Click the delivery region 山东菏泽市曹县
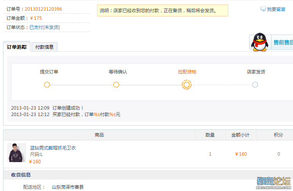Image resolution: width=293 pixels, height=191 pixels. point(68,187)
